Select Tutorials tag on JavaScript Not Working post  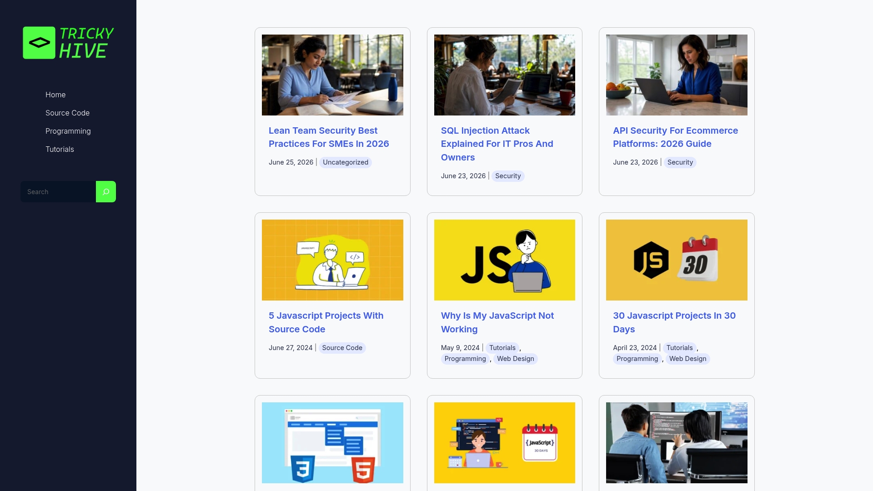point(502,348)
